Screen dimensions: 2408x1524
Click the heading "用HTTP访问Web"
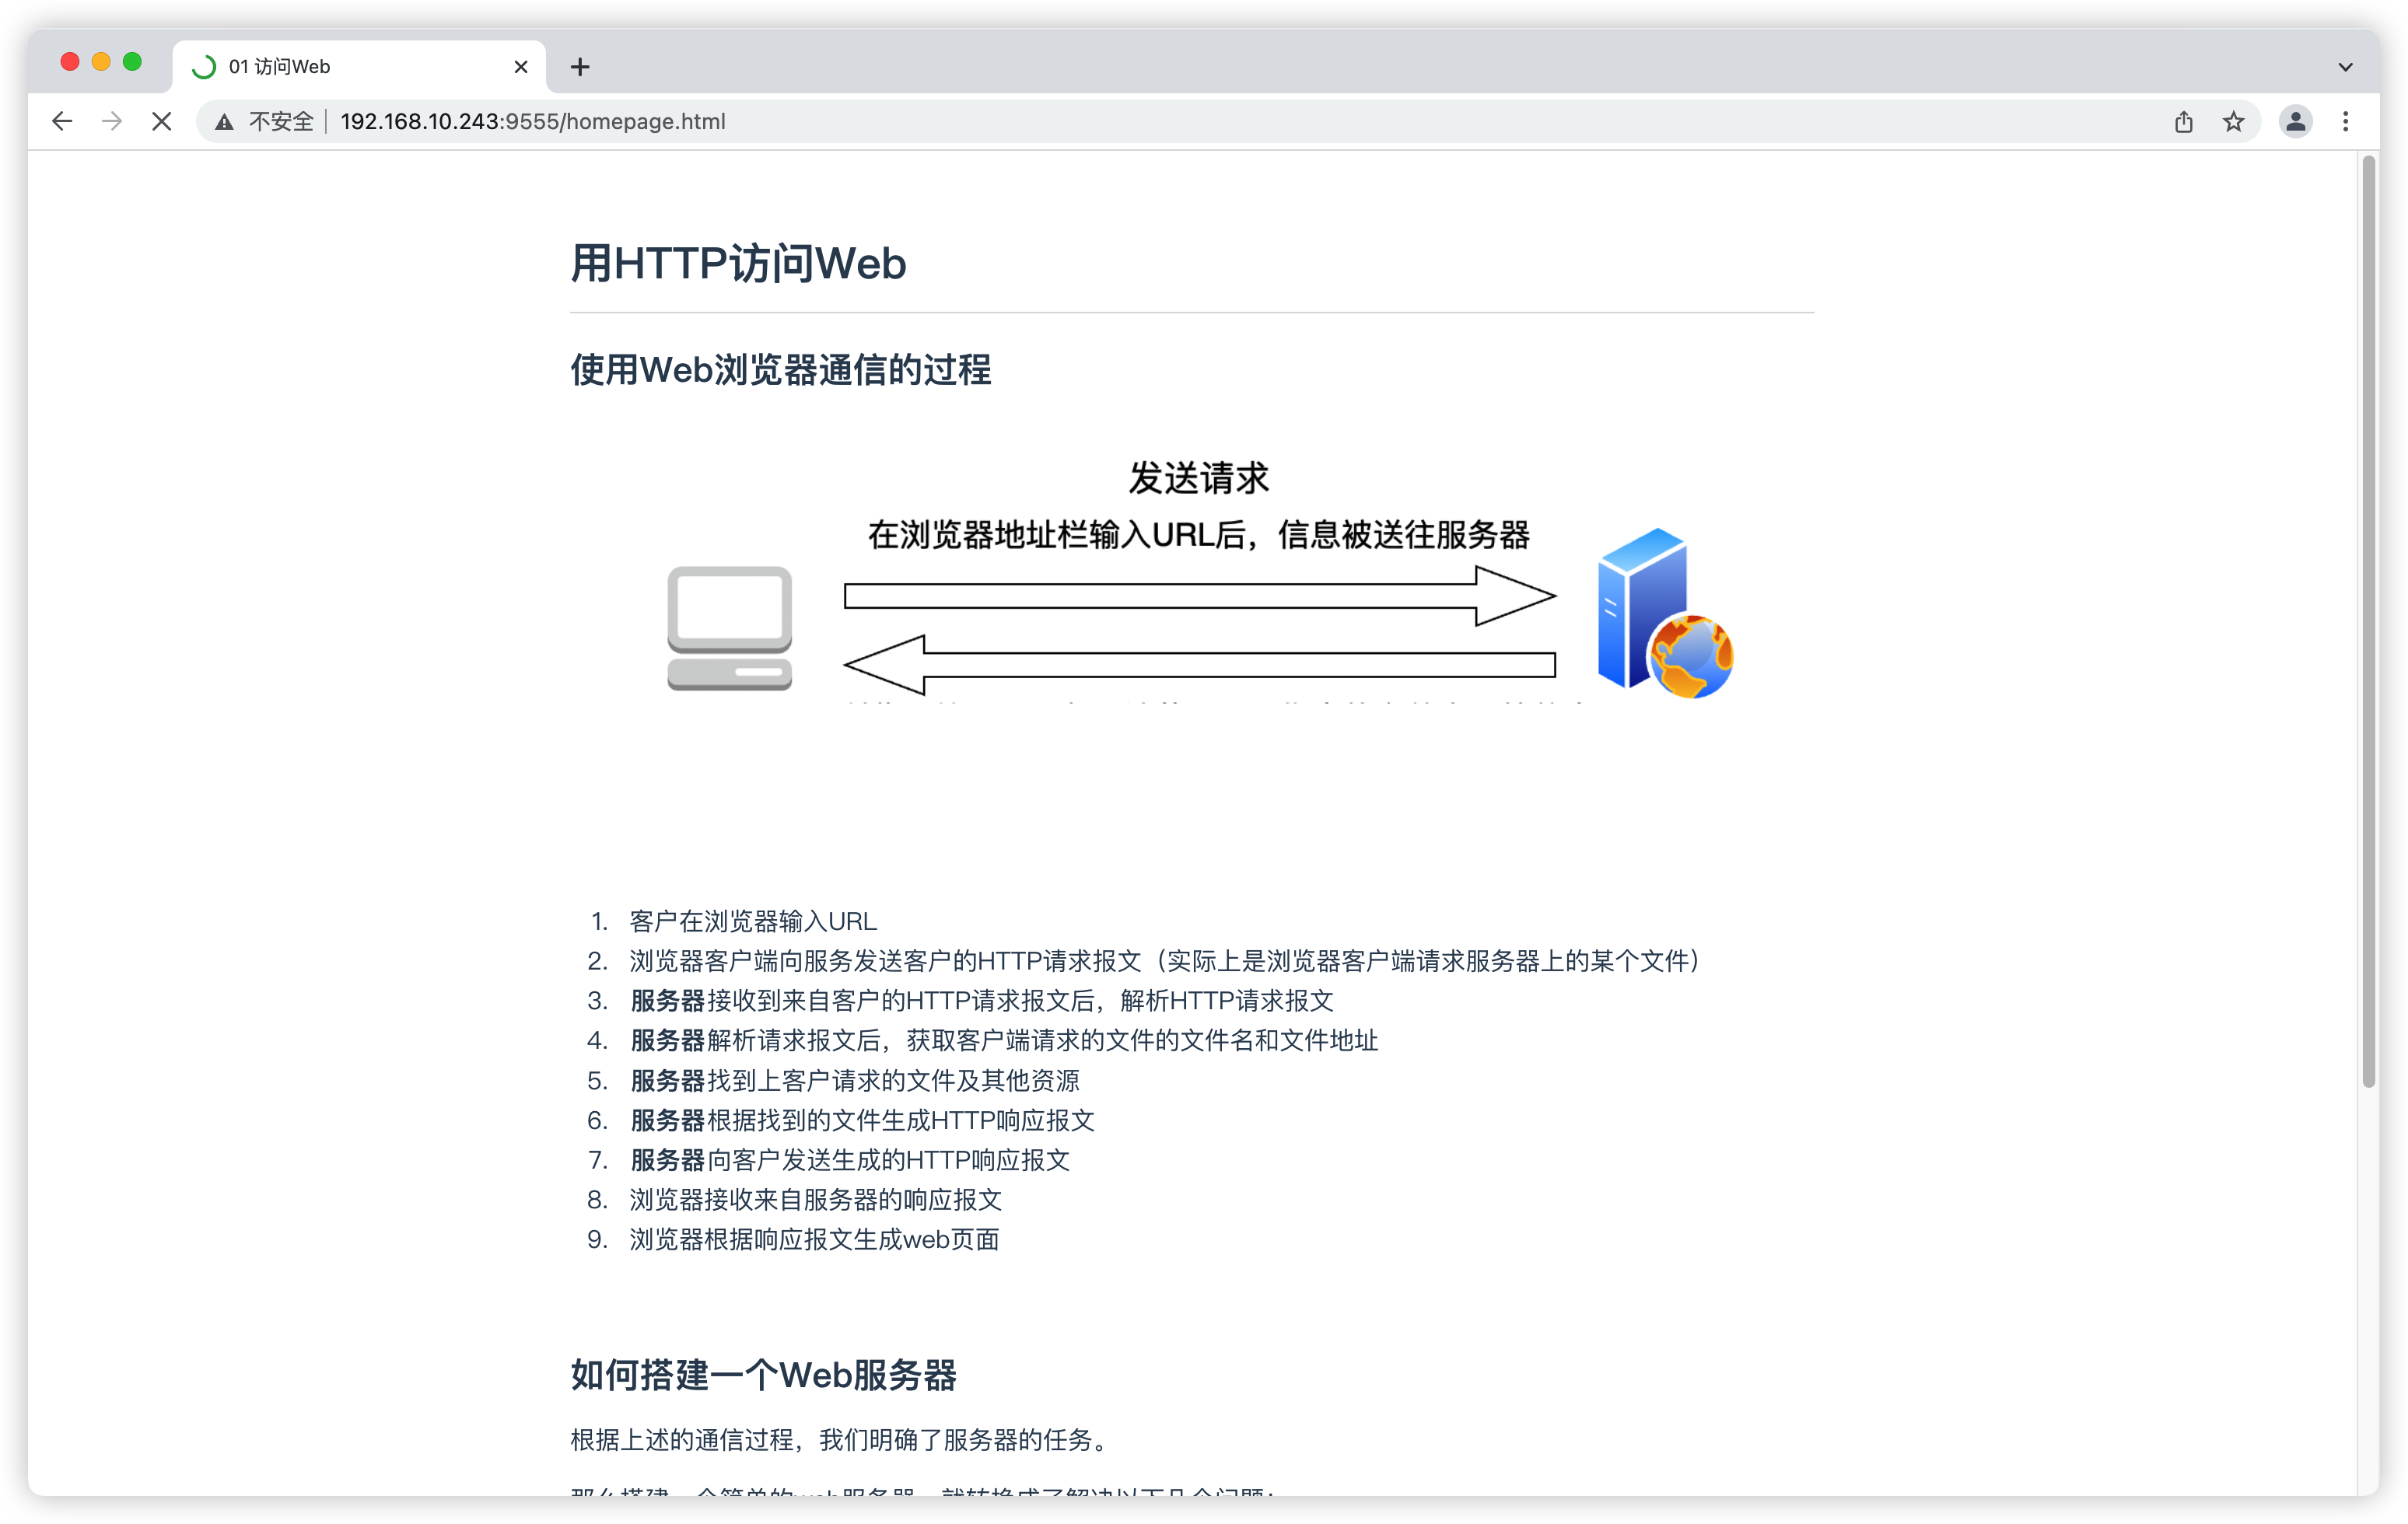[x=739, y=263]
